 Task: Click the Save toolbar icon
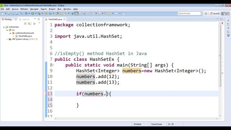click(x=9, y=13)
